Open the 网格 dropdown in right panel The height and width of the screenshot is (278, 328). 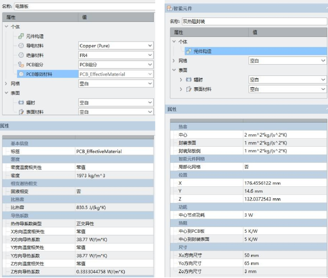coord(323,61)
